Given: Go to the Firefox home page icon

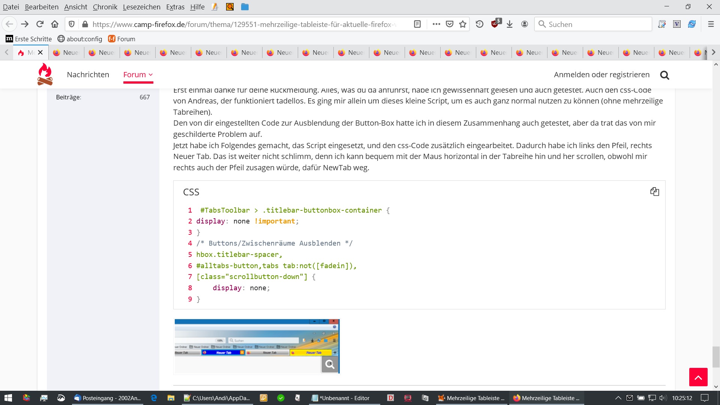Looking at the screenshot, I should (55, 24).
